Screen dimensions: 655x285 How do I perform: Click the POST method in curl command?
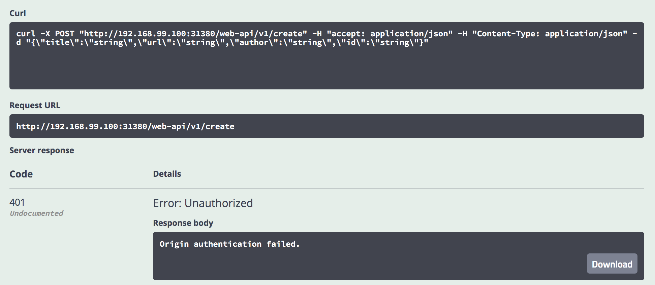pos(65,34)
